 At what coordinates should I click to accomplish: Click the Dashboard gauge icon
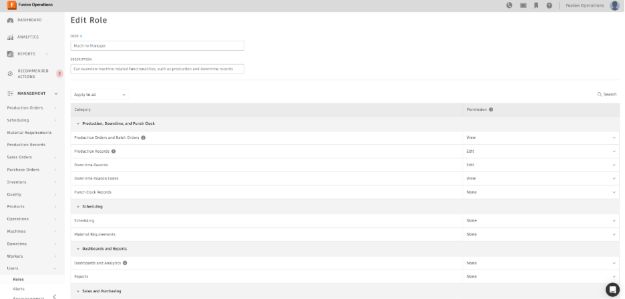click(11, 20)
